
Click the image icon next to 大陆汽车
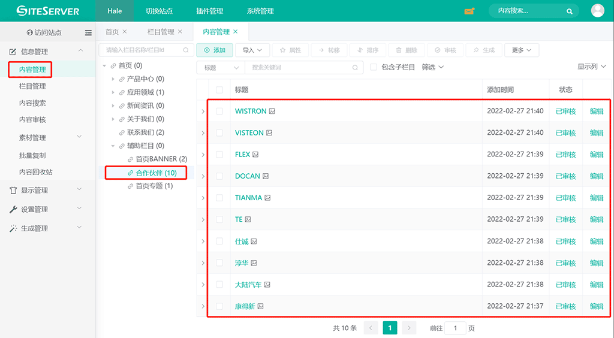(267, 285)
